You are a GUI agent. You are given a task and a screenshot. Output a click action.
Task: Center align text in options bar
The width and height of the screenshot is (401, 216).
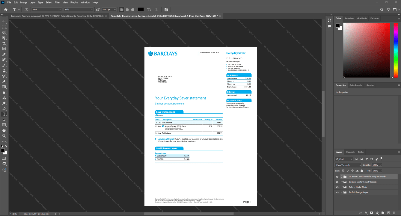[x=127, y=10]
